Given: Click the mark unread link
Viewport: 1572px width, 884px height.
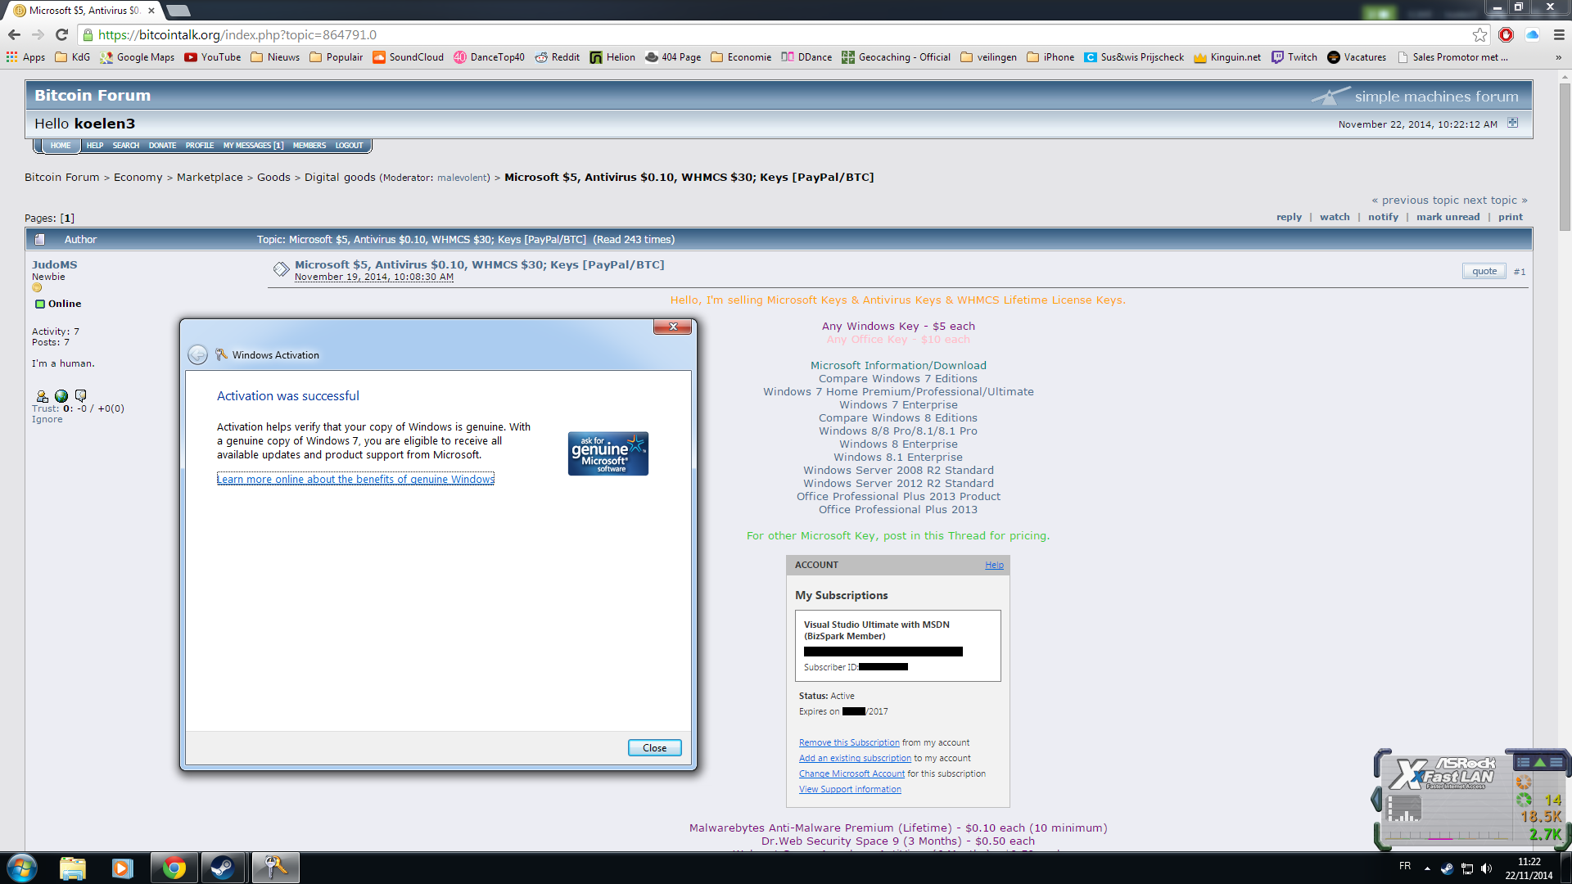Looking at the screenshot, I should click(1448, 217).
